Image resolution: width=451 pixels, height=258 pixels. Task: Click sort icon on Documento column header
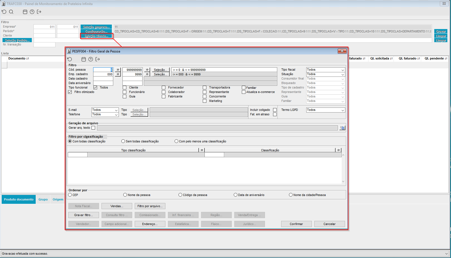(x=28, y=58)
